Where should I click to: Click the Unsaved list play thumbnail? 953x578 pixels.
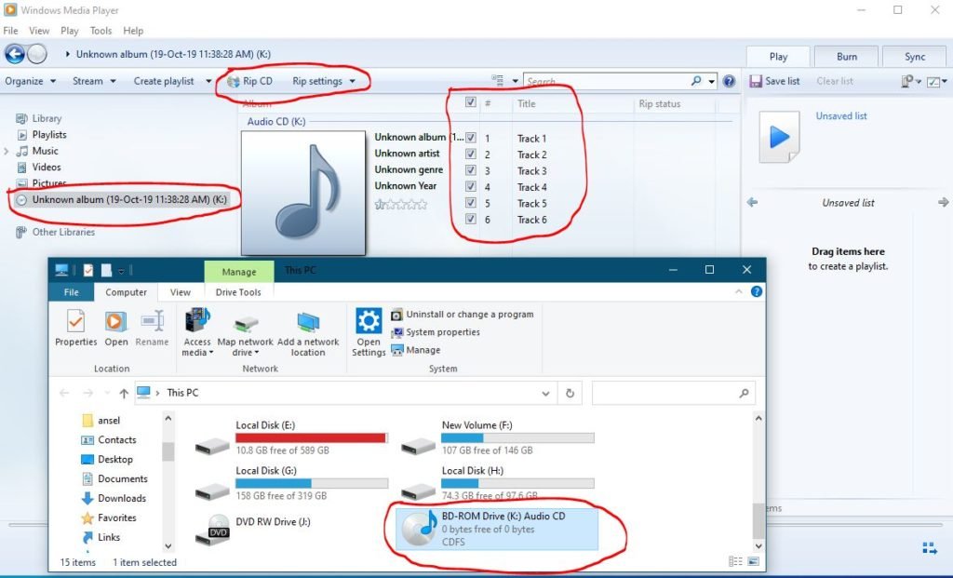(x=779, y=137)
